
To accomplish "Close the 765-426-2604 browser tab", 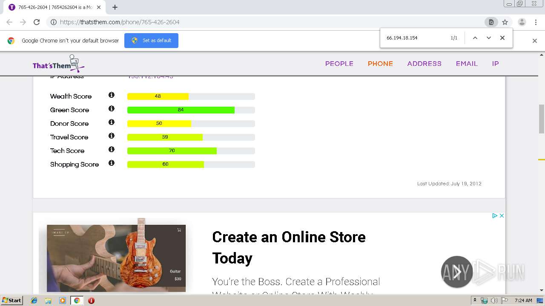I will pos(99,7).
